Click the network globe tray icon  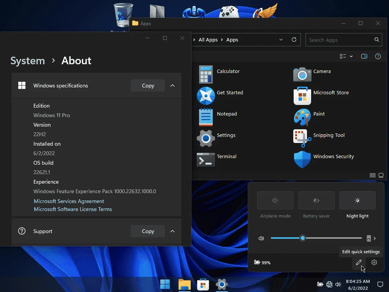pos(329,284)
